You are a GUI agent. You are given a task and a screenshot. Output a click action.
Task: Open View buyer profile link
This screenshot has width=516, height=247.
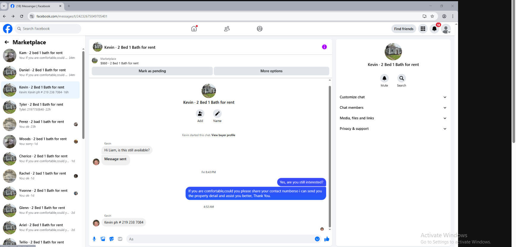tap(223, 135)
